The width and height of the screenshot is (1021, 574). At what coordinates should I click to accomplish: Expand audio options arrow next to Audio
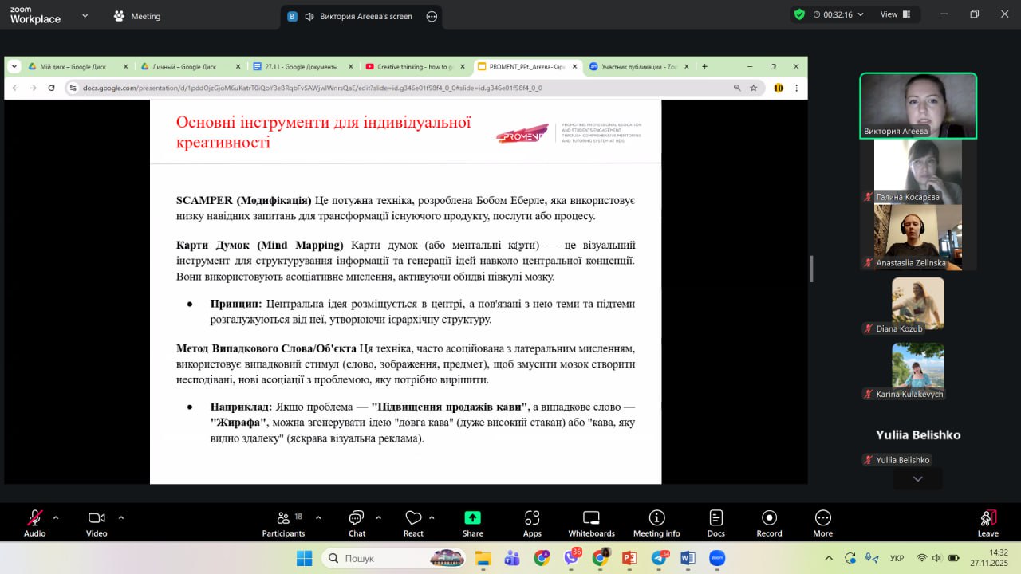(56, 517)
